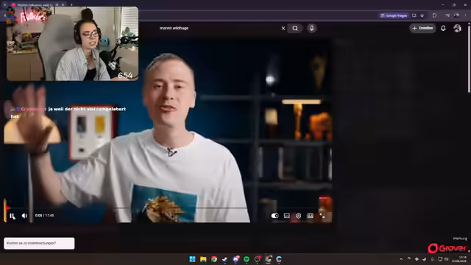Viewport: 471px width, 265px height.
Task: Pause the YouTube video
Action: click(12, 216)
